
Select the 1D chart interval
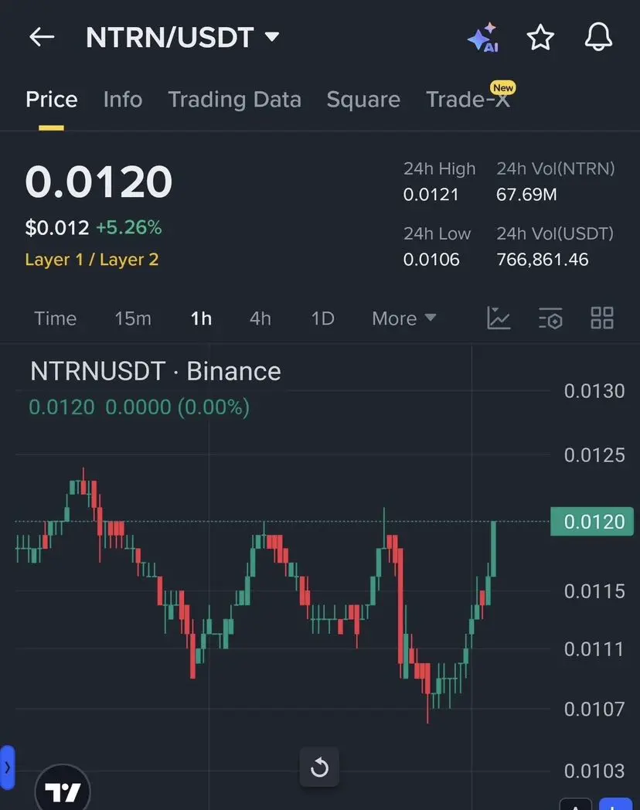coord(323,318)
